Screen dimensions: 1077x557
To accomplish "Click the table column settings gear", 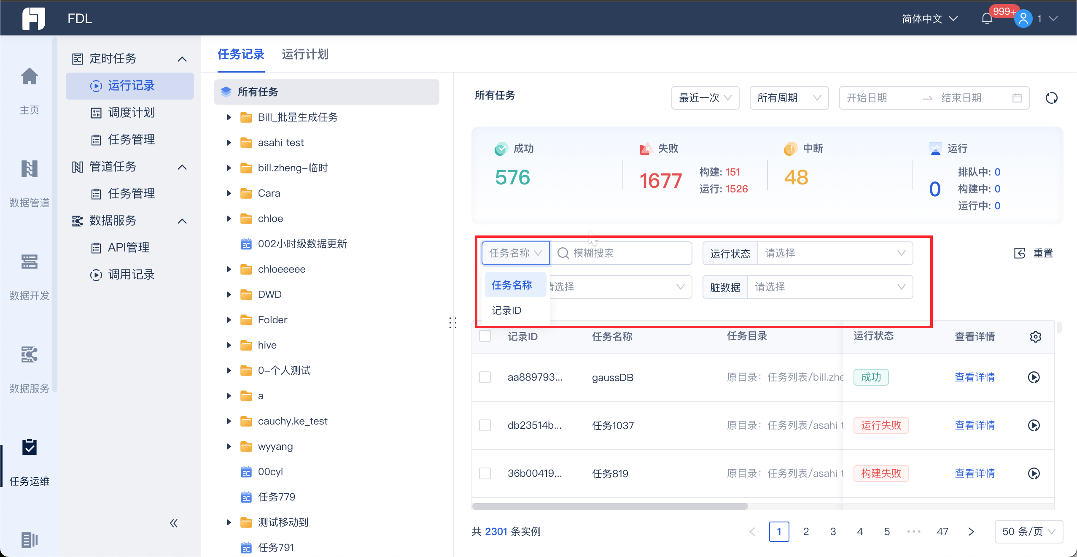I will tap(1035, 337).
